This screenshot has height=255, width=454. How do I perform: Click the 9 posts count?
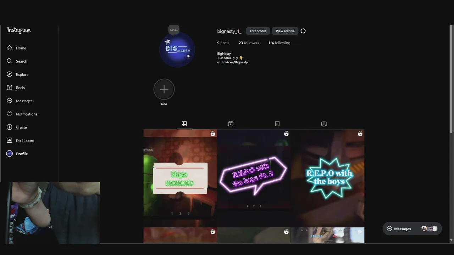click(x=223, y=43)
